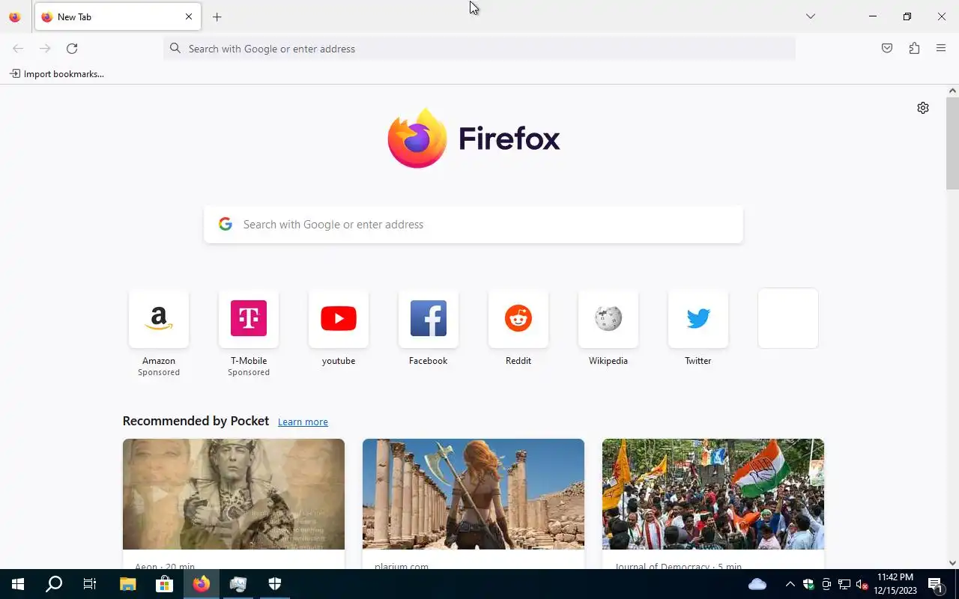Open the plarium.com warrior story thumbnail
The image size is (959, 599).
[474, 494]
